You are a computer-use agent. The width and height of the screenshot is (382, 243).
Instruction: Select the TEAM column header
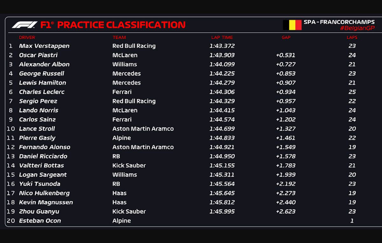(x=119, y=38)
